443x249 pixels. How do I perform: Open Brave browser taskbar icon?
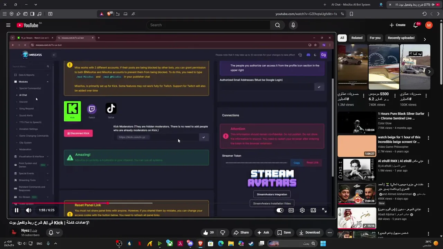point(200,243)
